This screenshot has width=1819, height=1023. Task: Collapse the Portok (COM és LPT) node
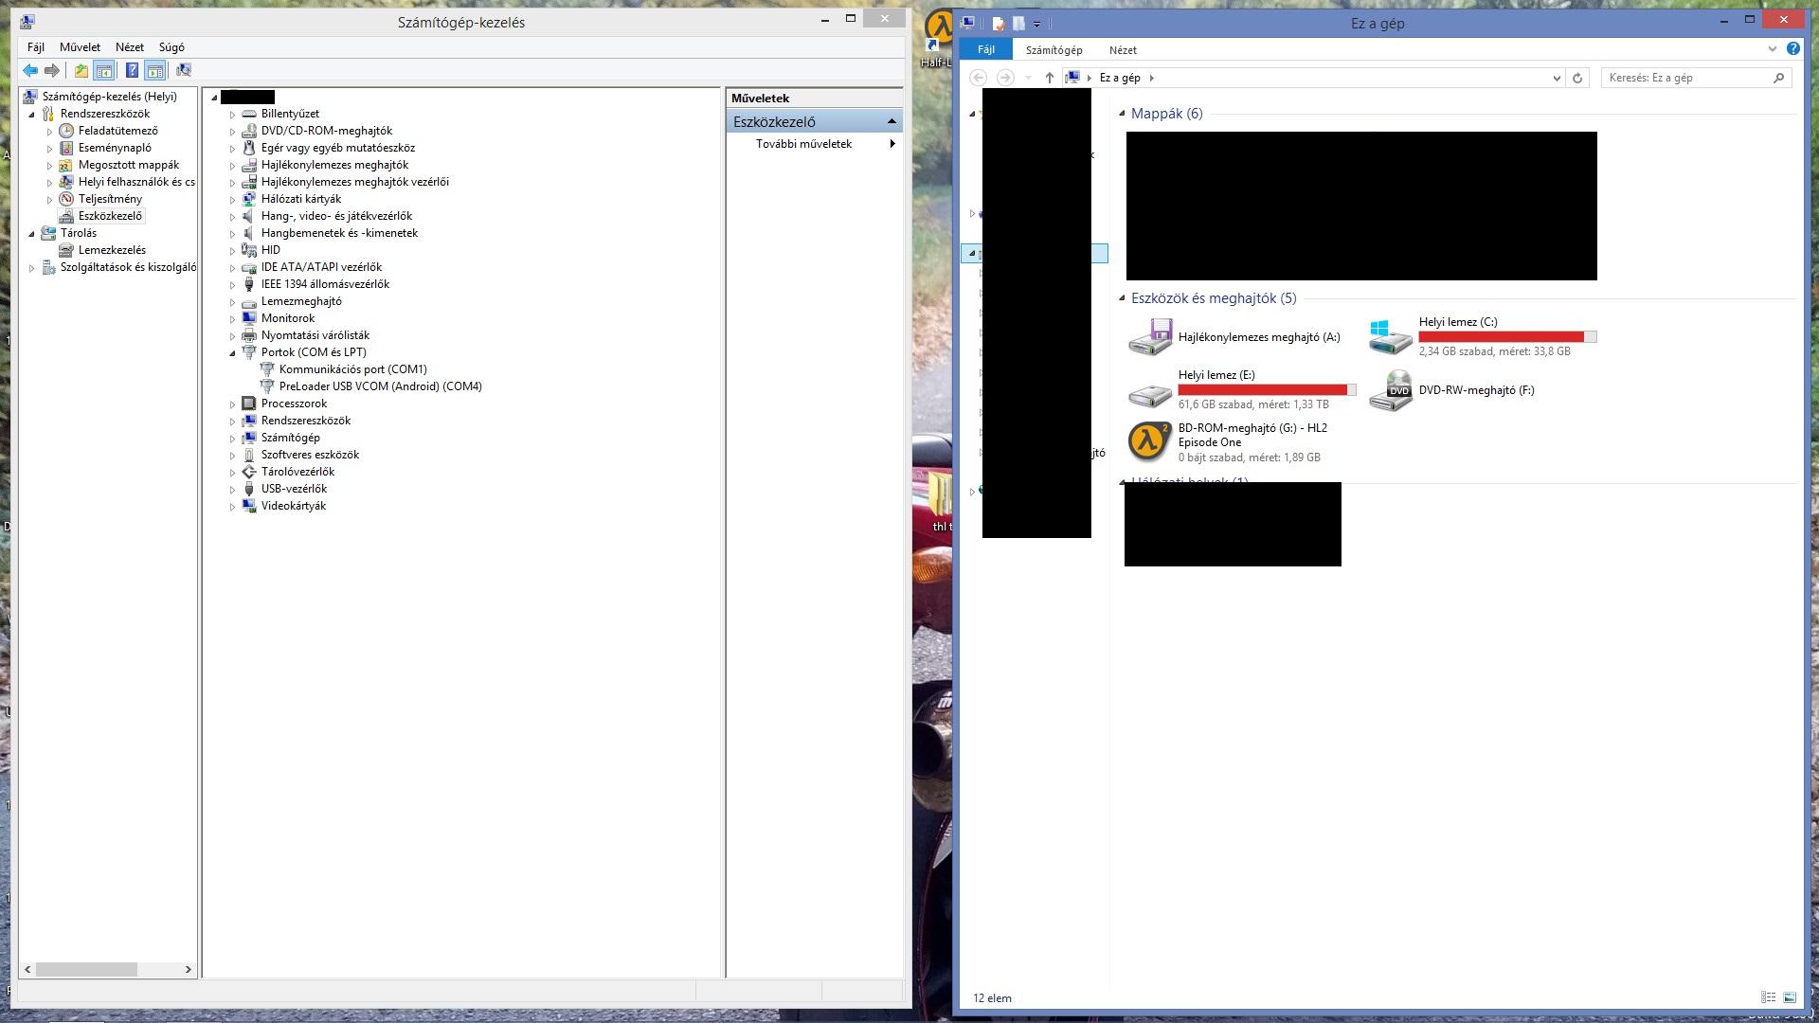(x=232, y=352)
